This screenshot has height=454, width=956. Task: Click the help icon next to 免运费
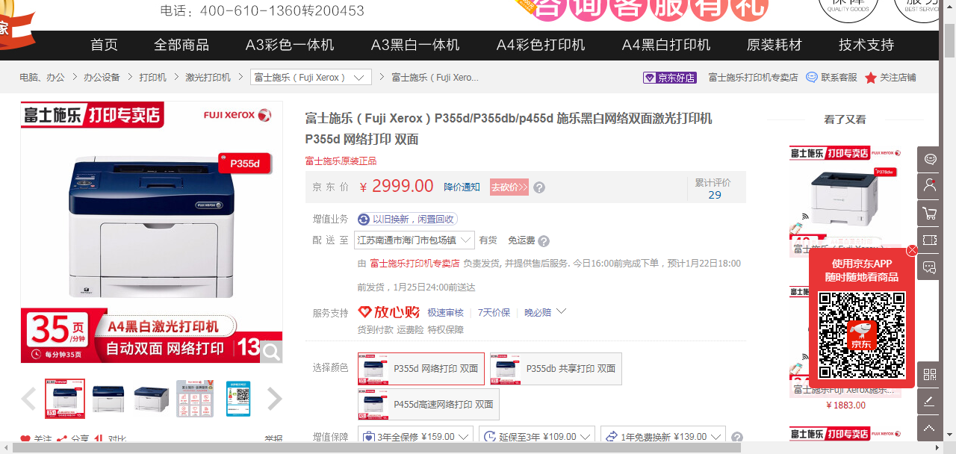coord(544,240)
